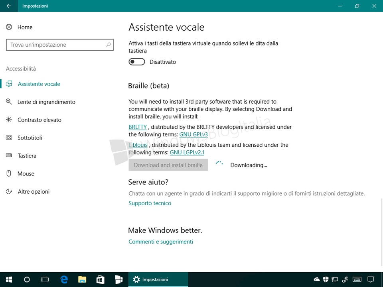
Task: Launch Microsoft Edge from taskbar
Action: [64, 279]
